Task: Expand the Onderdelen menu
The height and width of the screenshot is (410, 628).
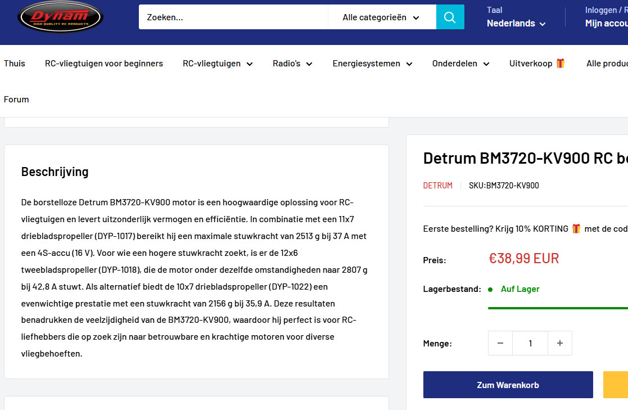Action: point(460,64)
